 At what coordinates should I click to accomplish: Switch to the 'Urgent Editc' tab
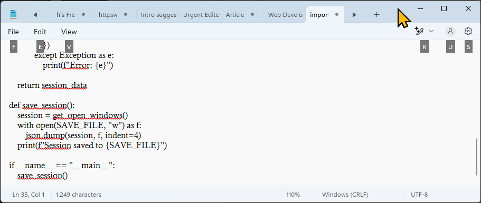201,15
